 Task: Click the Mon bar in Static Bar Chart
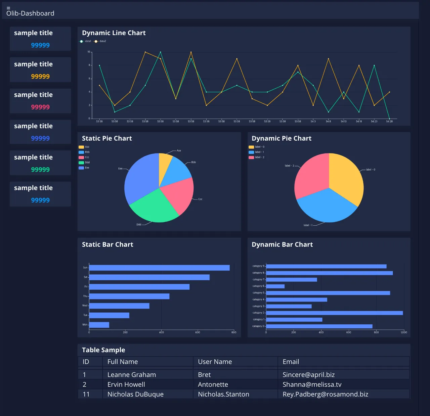[x=99, y=325]
